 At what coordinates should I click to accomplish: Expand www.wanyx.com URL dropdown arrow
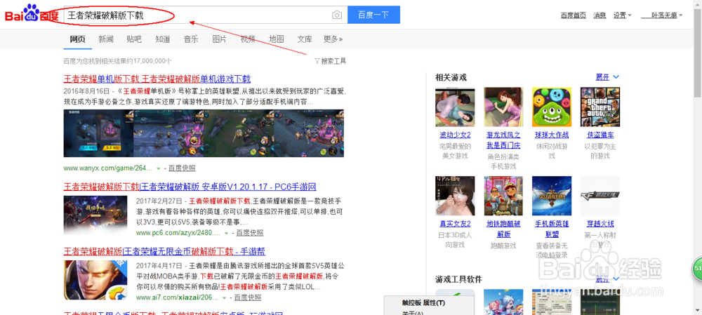[159, 168]
